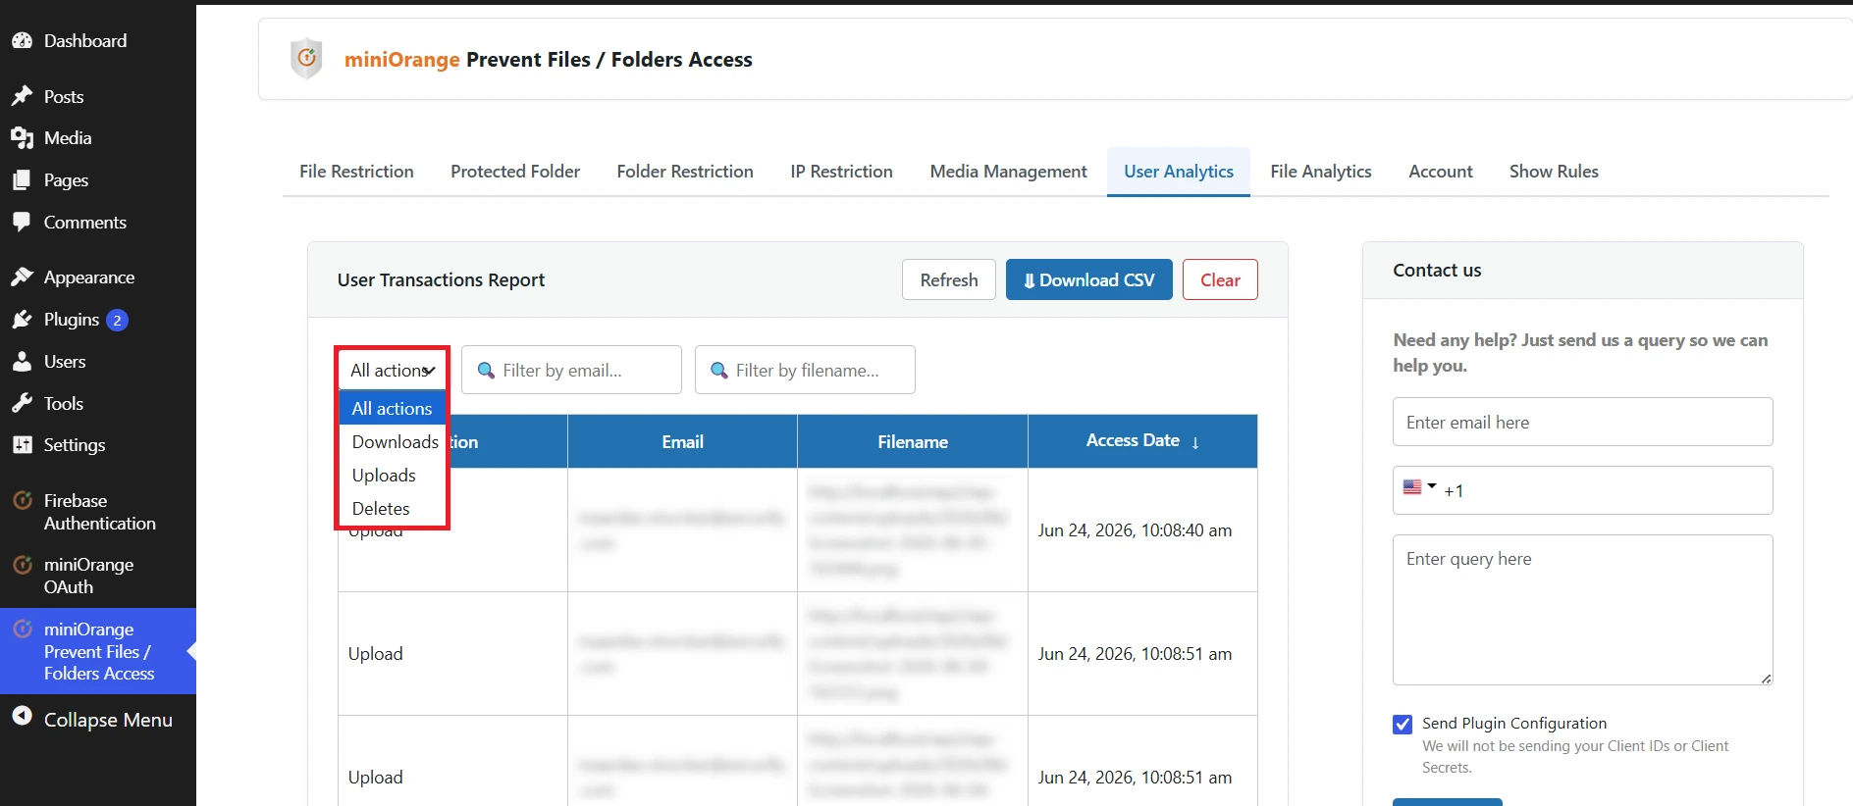The height and width of the screenshot is (806, 1853).
Task: Click the Prevent Files sidebar icon
Action: pyautogui.click(x=22, y=630)
